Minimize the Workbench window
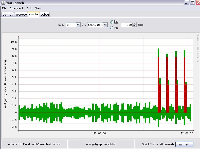The image size is (200, 149). (x=187, y=3)
